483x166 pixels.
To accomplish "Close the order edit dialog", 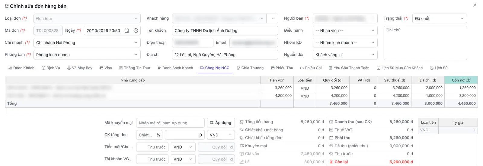I will [x=475, y=5].
